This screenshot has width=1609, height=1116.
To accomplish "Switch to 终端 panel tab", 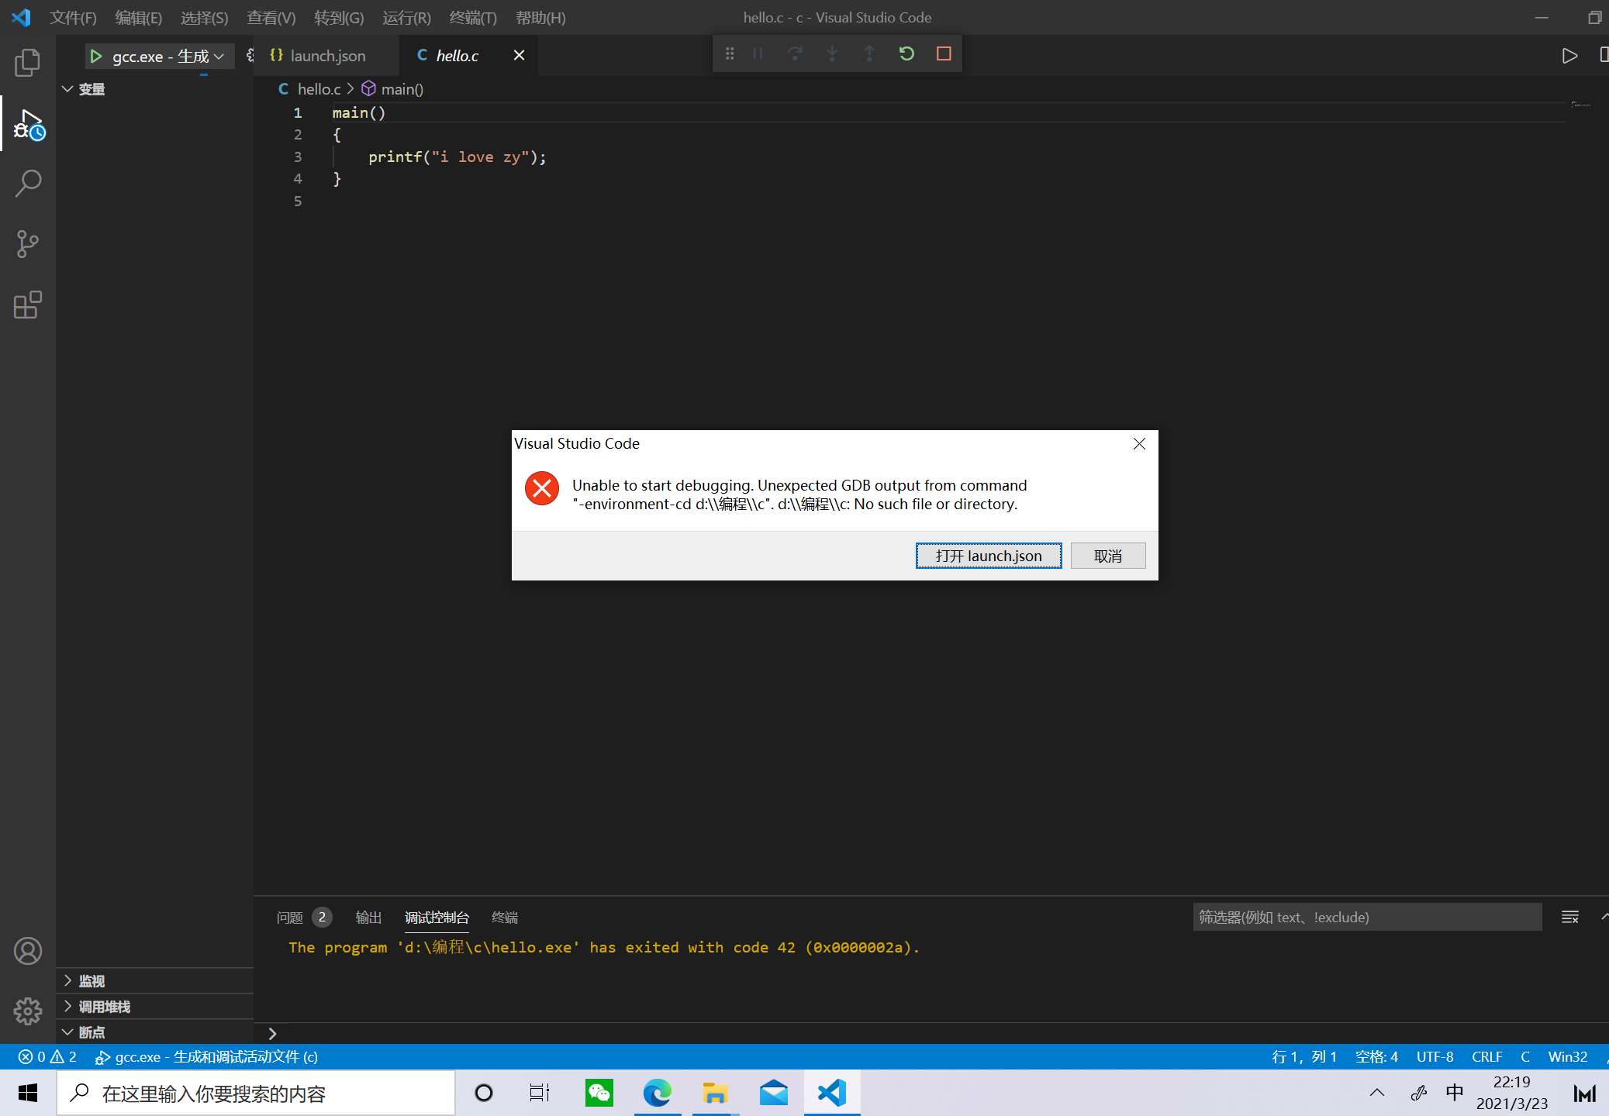I will (x=505, y=918).
